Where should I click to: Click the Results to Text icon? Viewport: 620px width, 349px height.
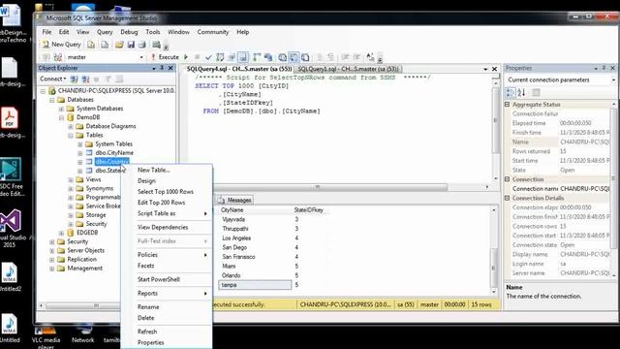click(x=282, y=57)
